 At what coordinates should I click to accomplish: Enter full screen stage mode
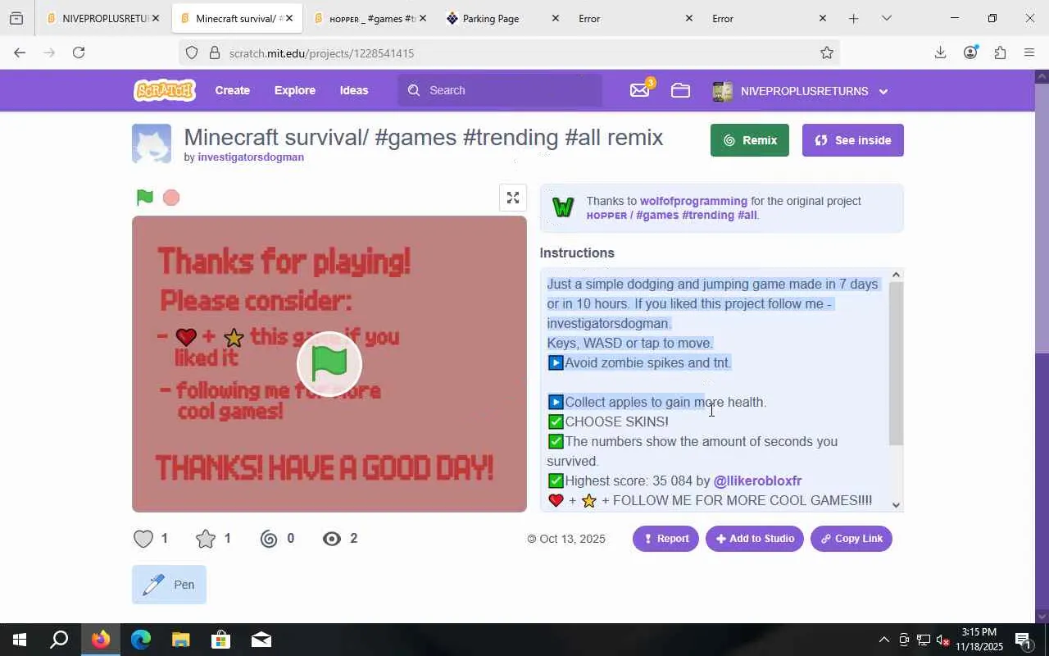pos(513,198)
